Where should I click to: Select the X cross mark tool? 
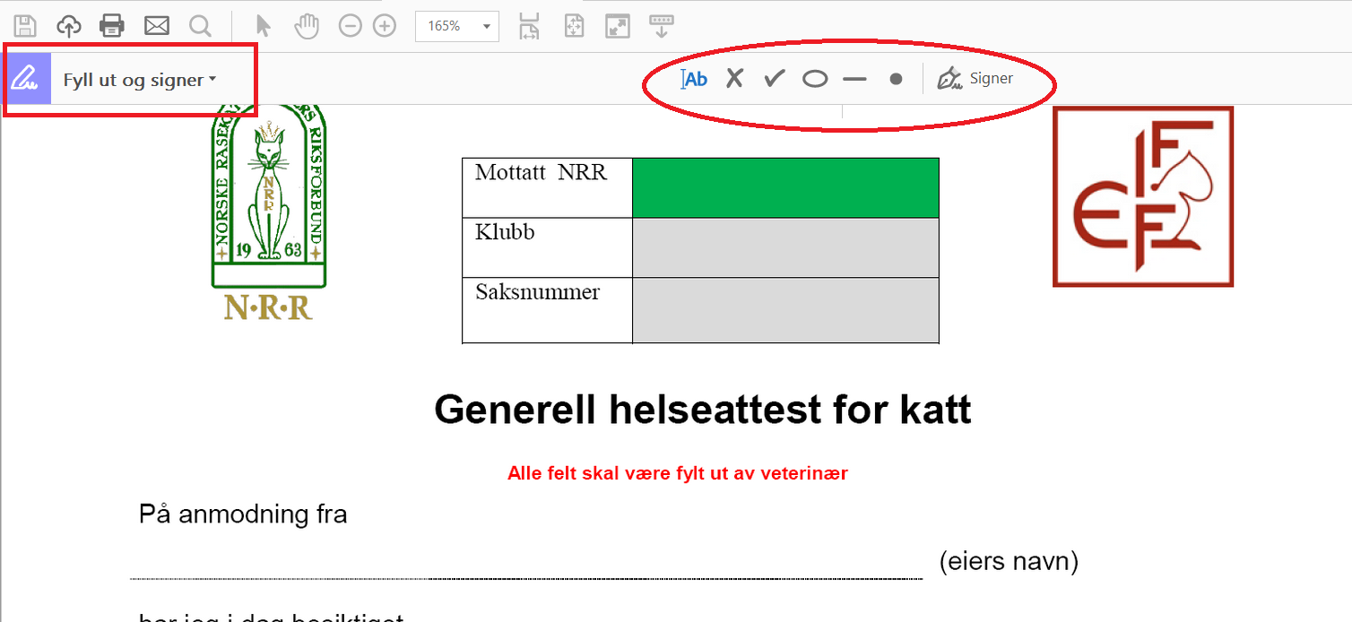tap(734, 79)
